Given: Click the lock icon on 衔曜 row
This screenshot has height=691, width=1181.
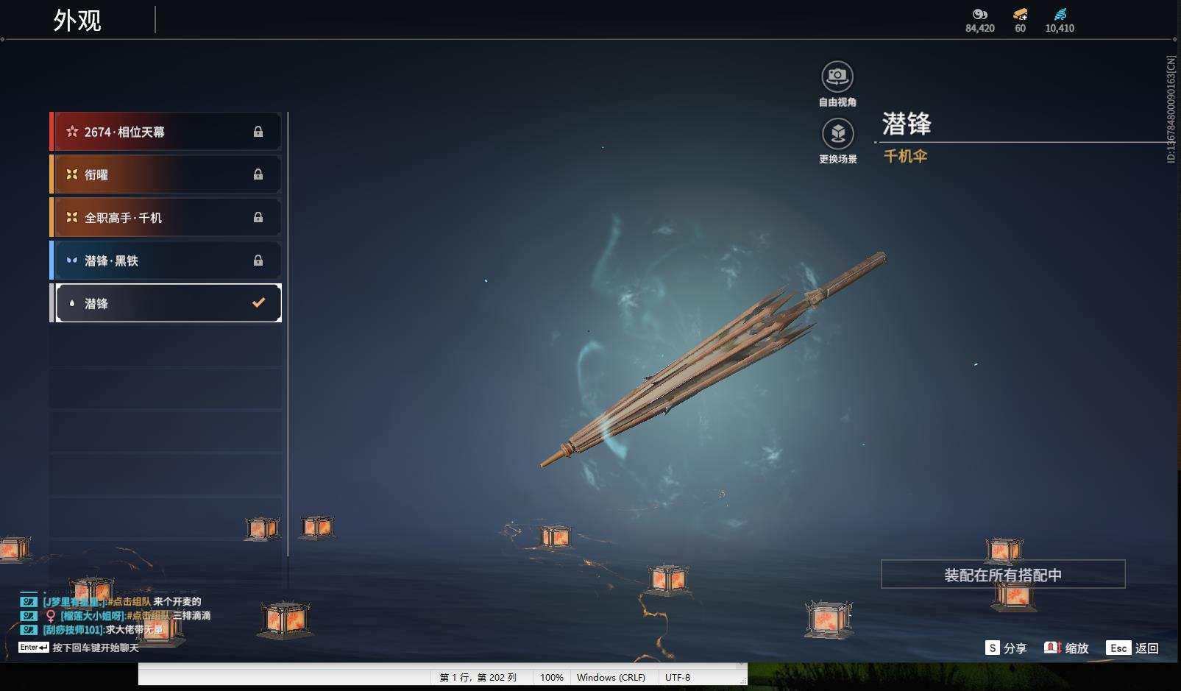Looking at the screenshot, I should [258, 174].
